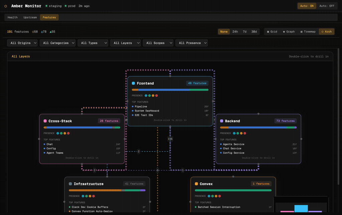
Task: Turn Auto refresh OFF
Action: 327,6
